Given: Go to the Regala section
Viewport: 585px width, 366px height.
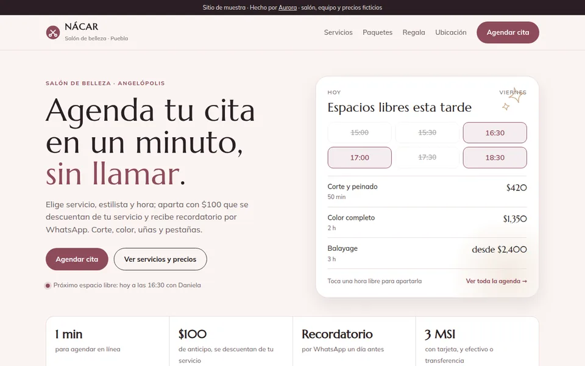Looking at the screenshot, I should tap(414, 32).
